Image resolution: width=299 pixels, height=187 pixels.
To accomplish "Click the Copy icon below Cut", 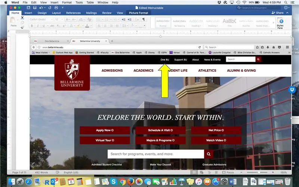I will click(x=22, y=22).
